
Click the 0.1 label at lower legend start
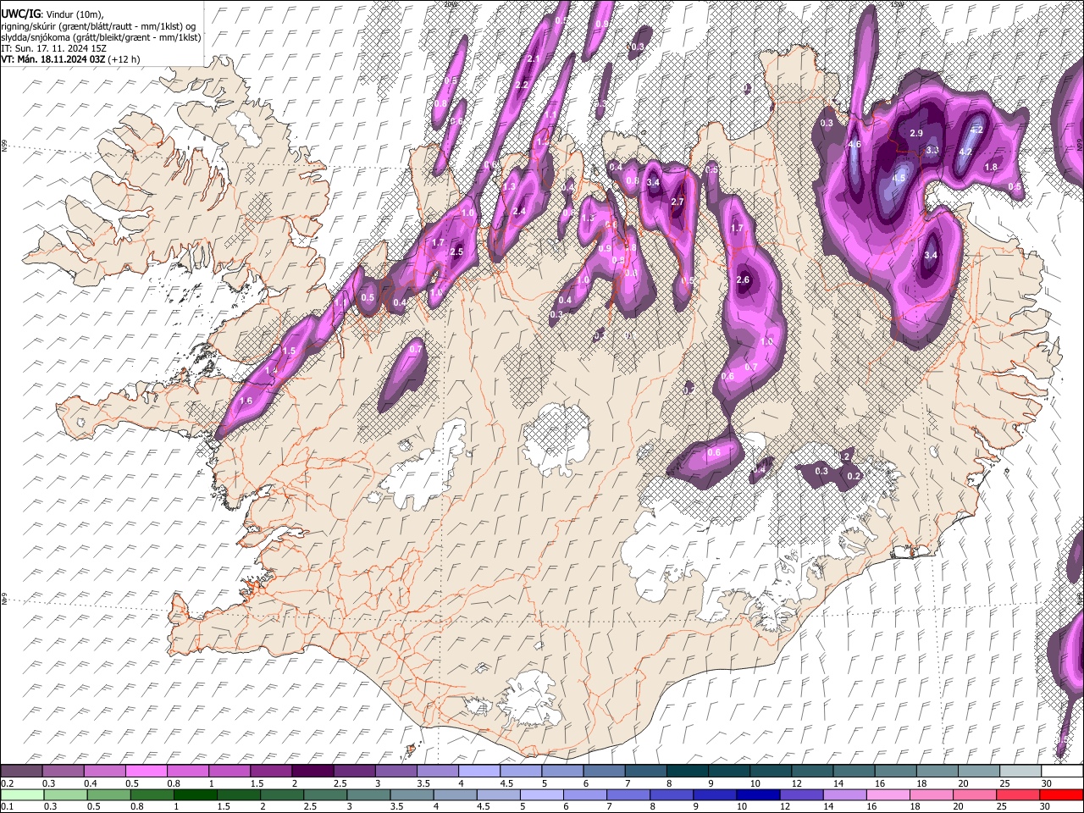click(x=6, y=807)
